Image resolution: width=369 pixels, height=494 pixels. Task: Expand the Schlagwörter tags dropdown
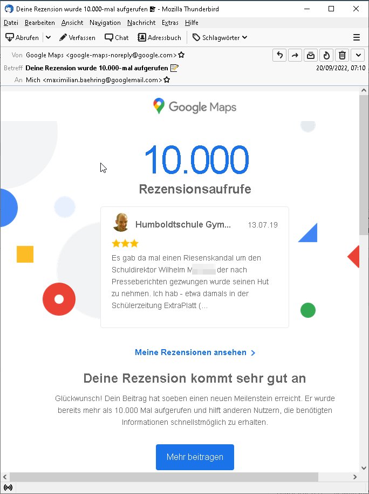(220, 37)
